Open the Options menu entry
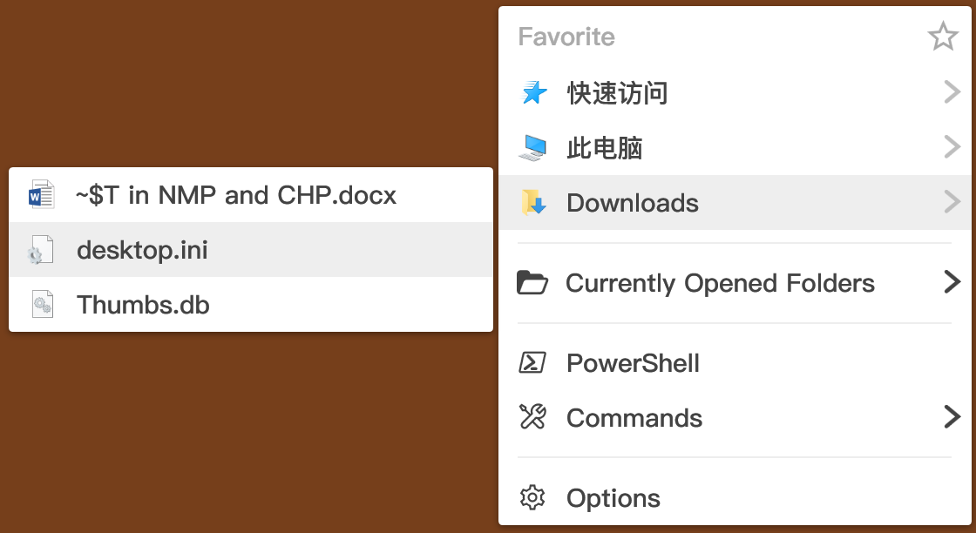The image size is (976, 533). click(x=735, y=497)
